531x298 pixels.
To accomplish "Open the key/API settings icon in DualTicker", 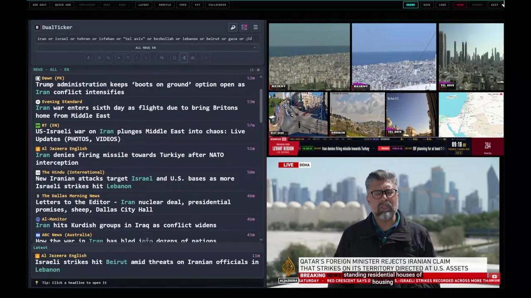I will [x=233, y=27].
